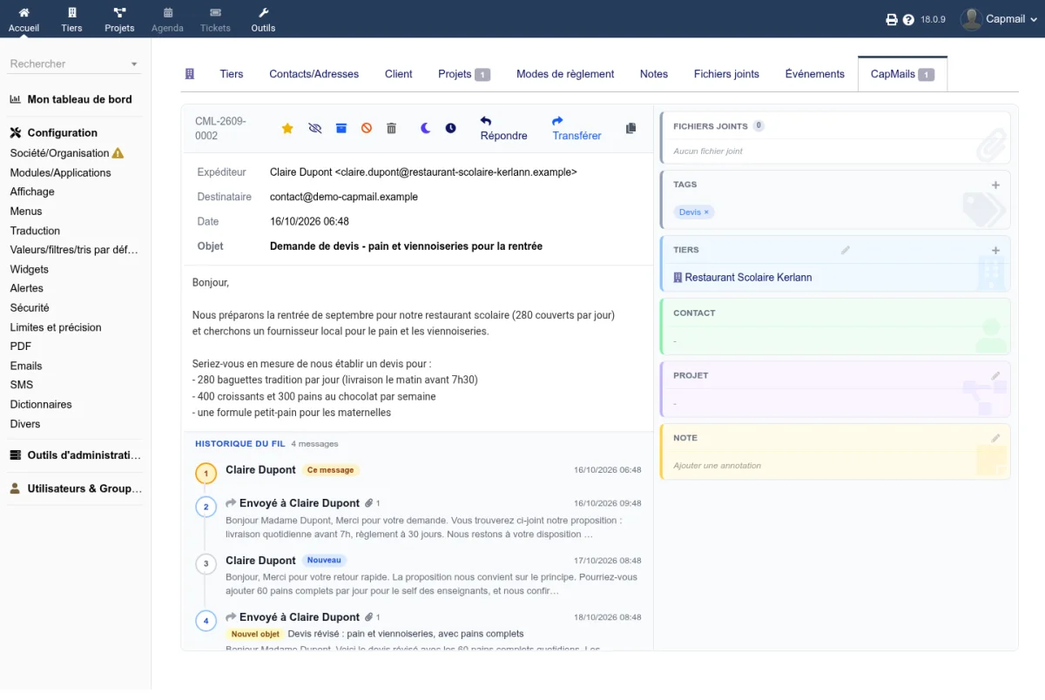This screenshot has width=1045, height=700.
Task: Snooze the email with moon icon
Action: [x=426, y=128]
